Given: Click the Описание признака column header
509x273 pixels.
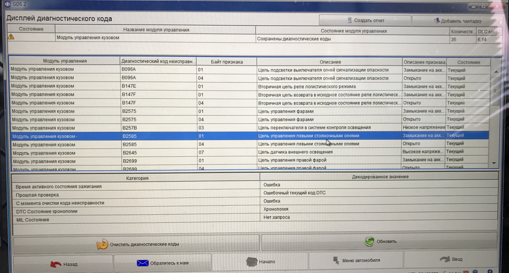Looking at the screenshot, I should (424, 62).
